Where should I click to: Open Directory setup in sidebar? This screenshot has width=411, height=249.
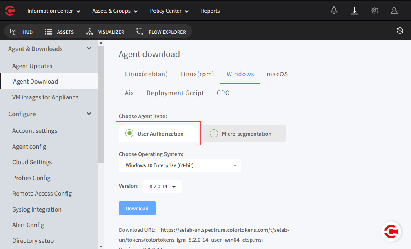33,240
